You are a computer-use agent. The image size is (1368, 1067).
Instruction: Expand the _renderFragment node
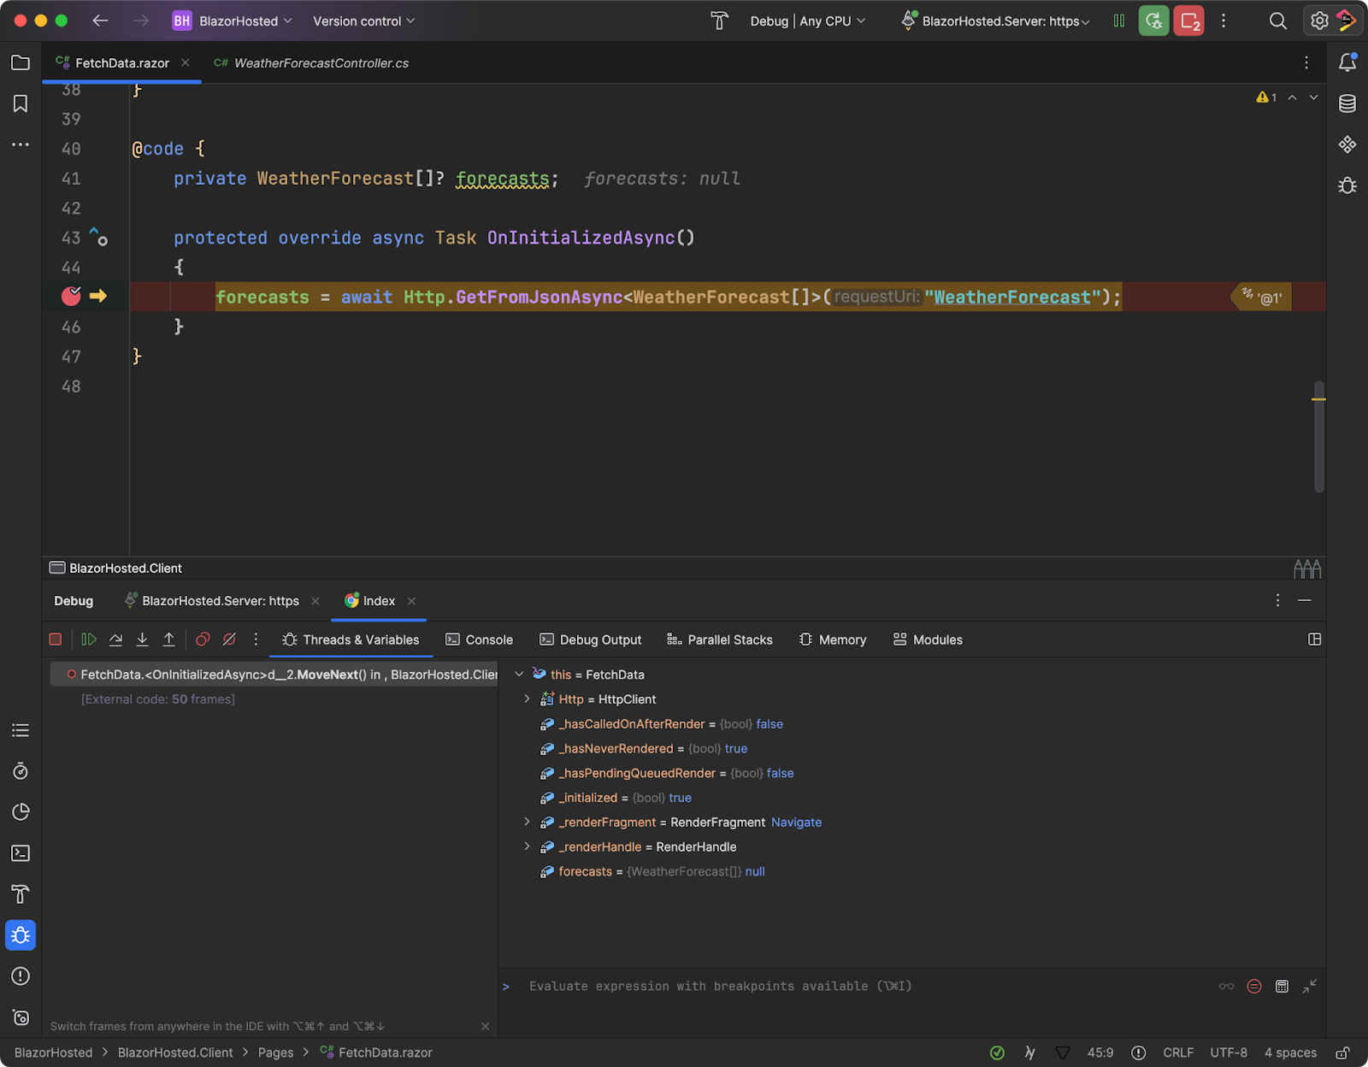click(527, 822)
